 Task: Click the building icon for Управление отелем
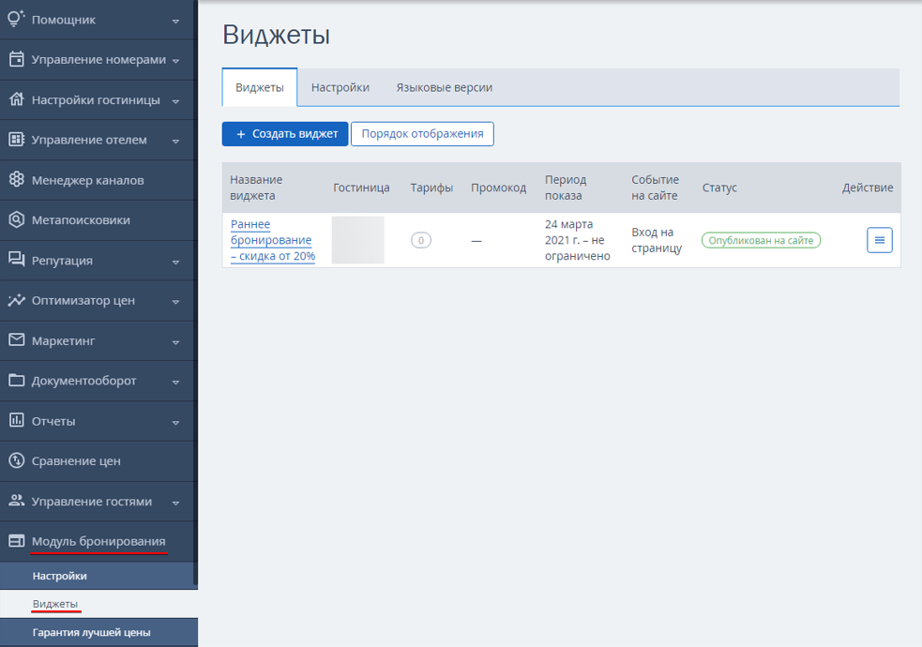tap(17, 140)
